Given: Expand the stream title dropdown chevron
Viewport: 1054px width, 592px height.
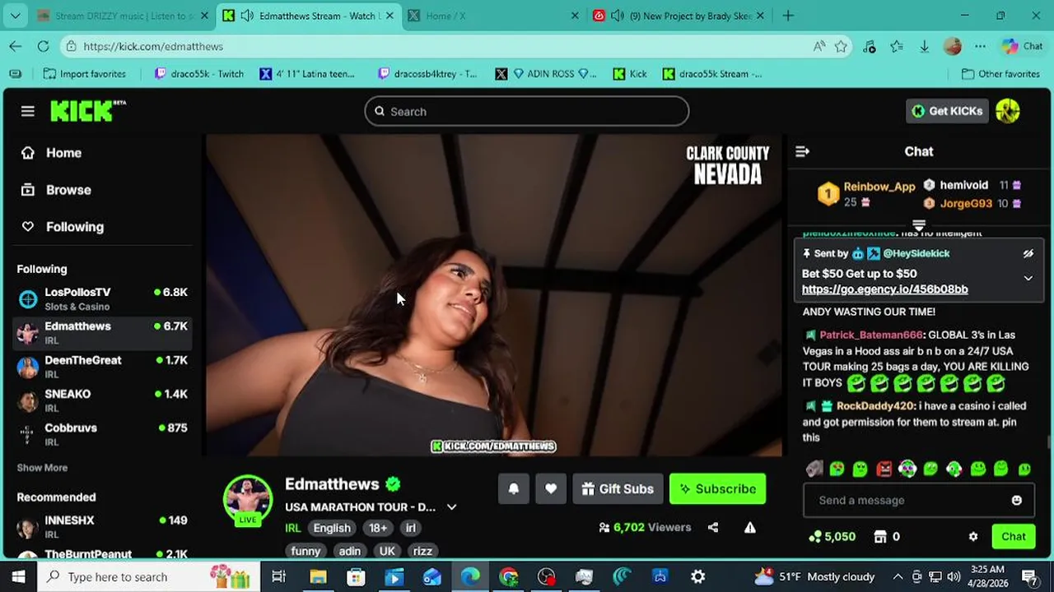Looking at the screenshot, I should pyautogui.click(x=451, y=507).
